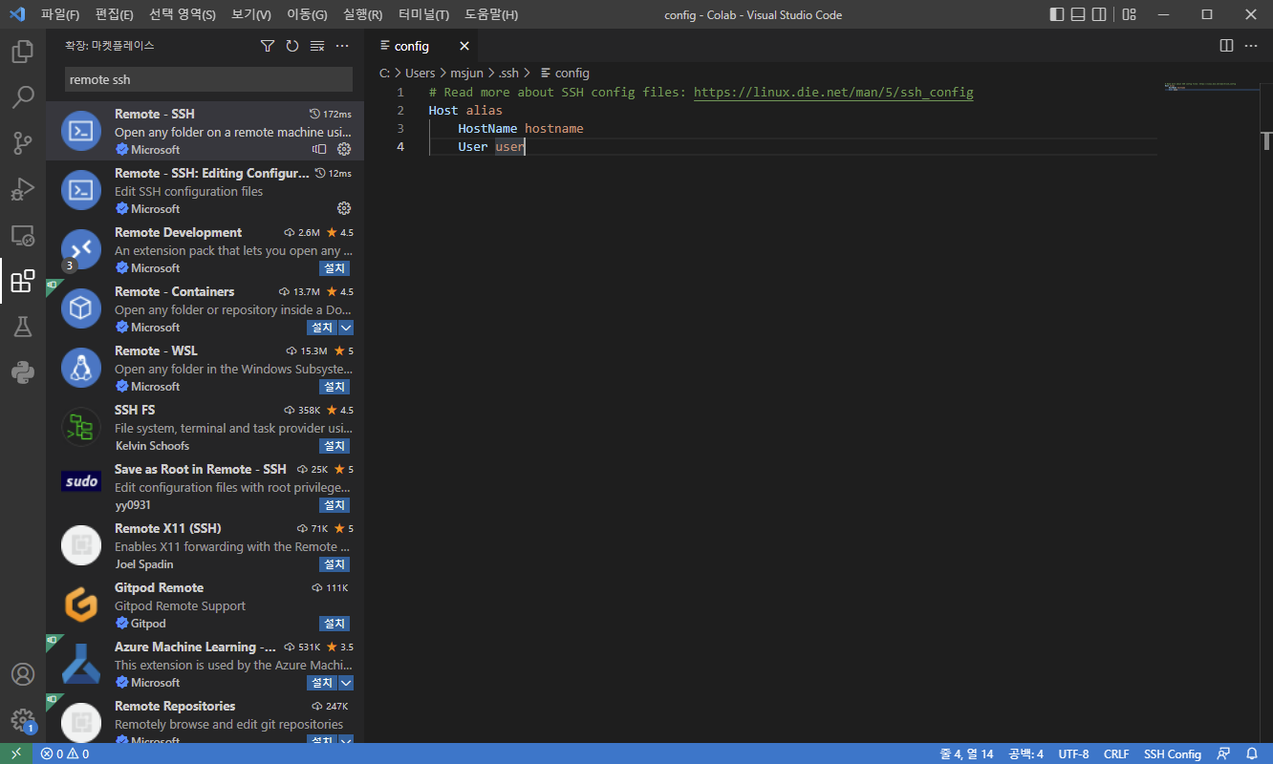Open the 터미널(T) menu
1273x764 pixels.
pyautogui.click(x=424, y=14)
